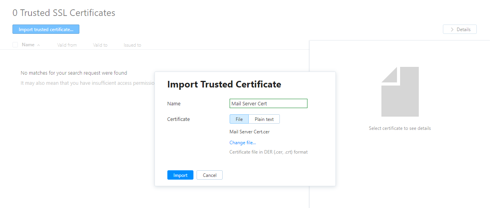Sort by the Valid to column

[100, 45]
